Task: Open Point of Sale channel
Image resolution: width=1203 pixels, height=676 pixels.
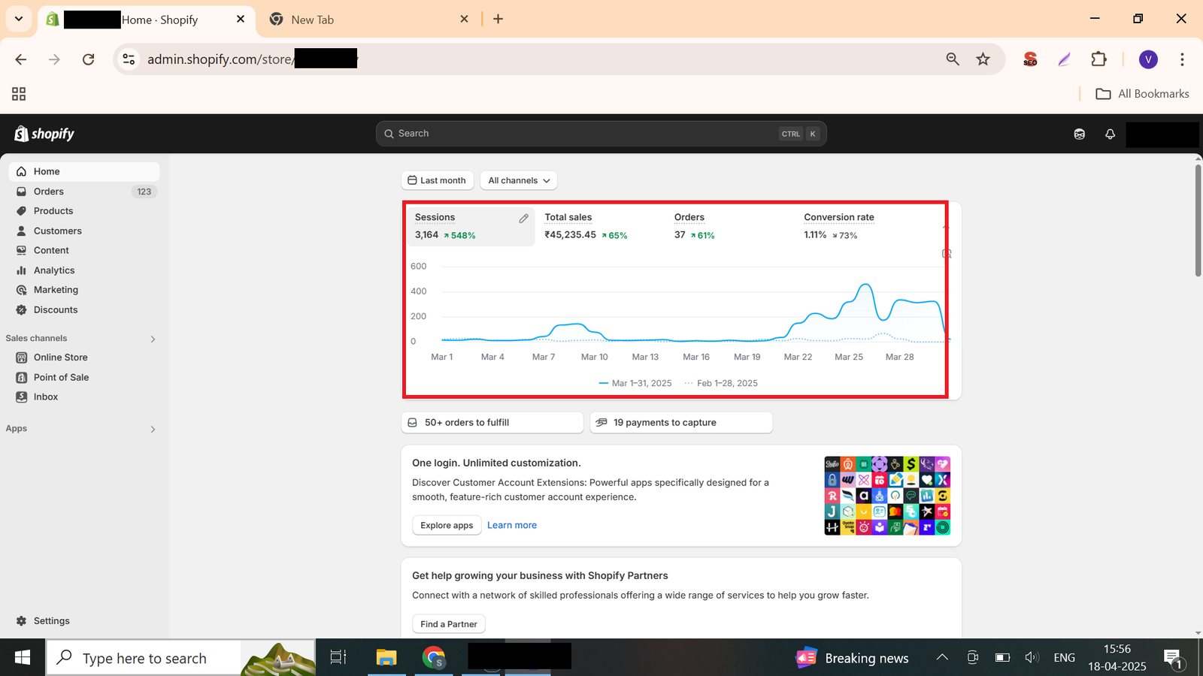Action: click(x=61, y=377)
